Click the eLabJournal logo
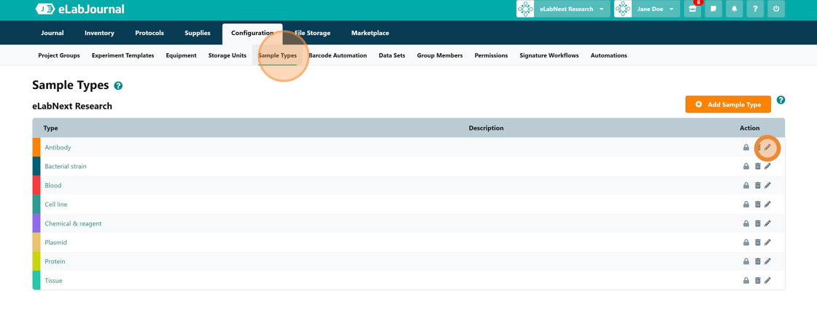817x310 pixels. [80, 9]
